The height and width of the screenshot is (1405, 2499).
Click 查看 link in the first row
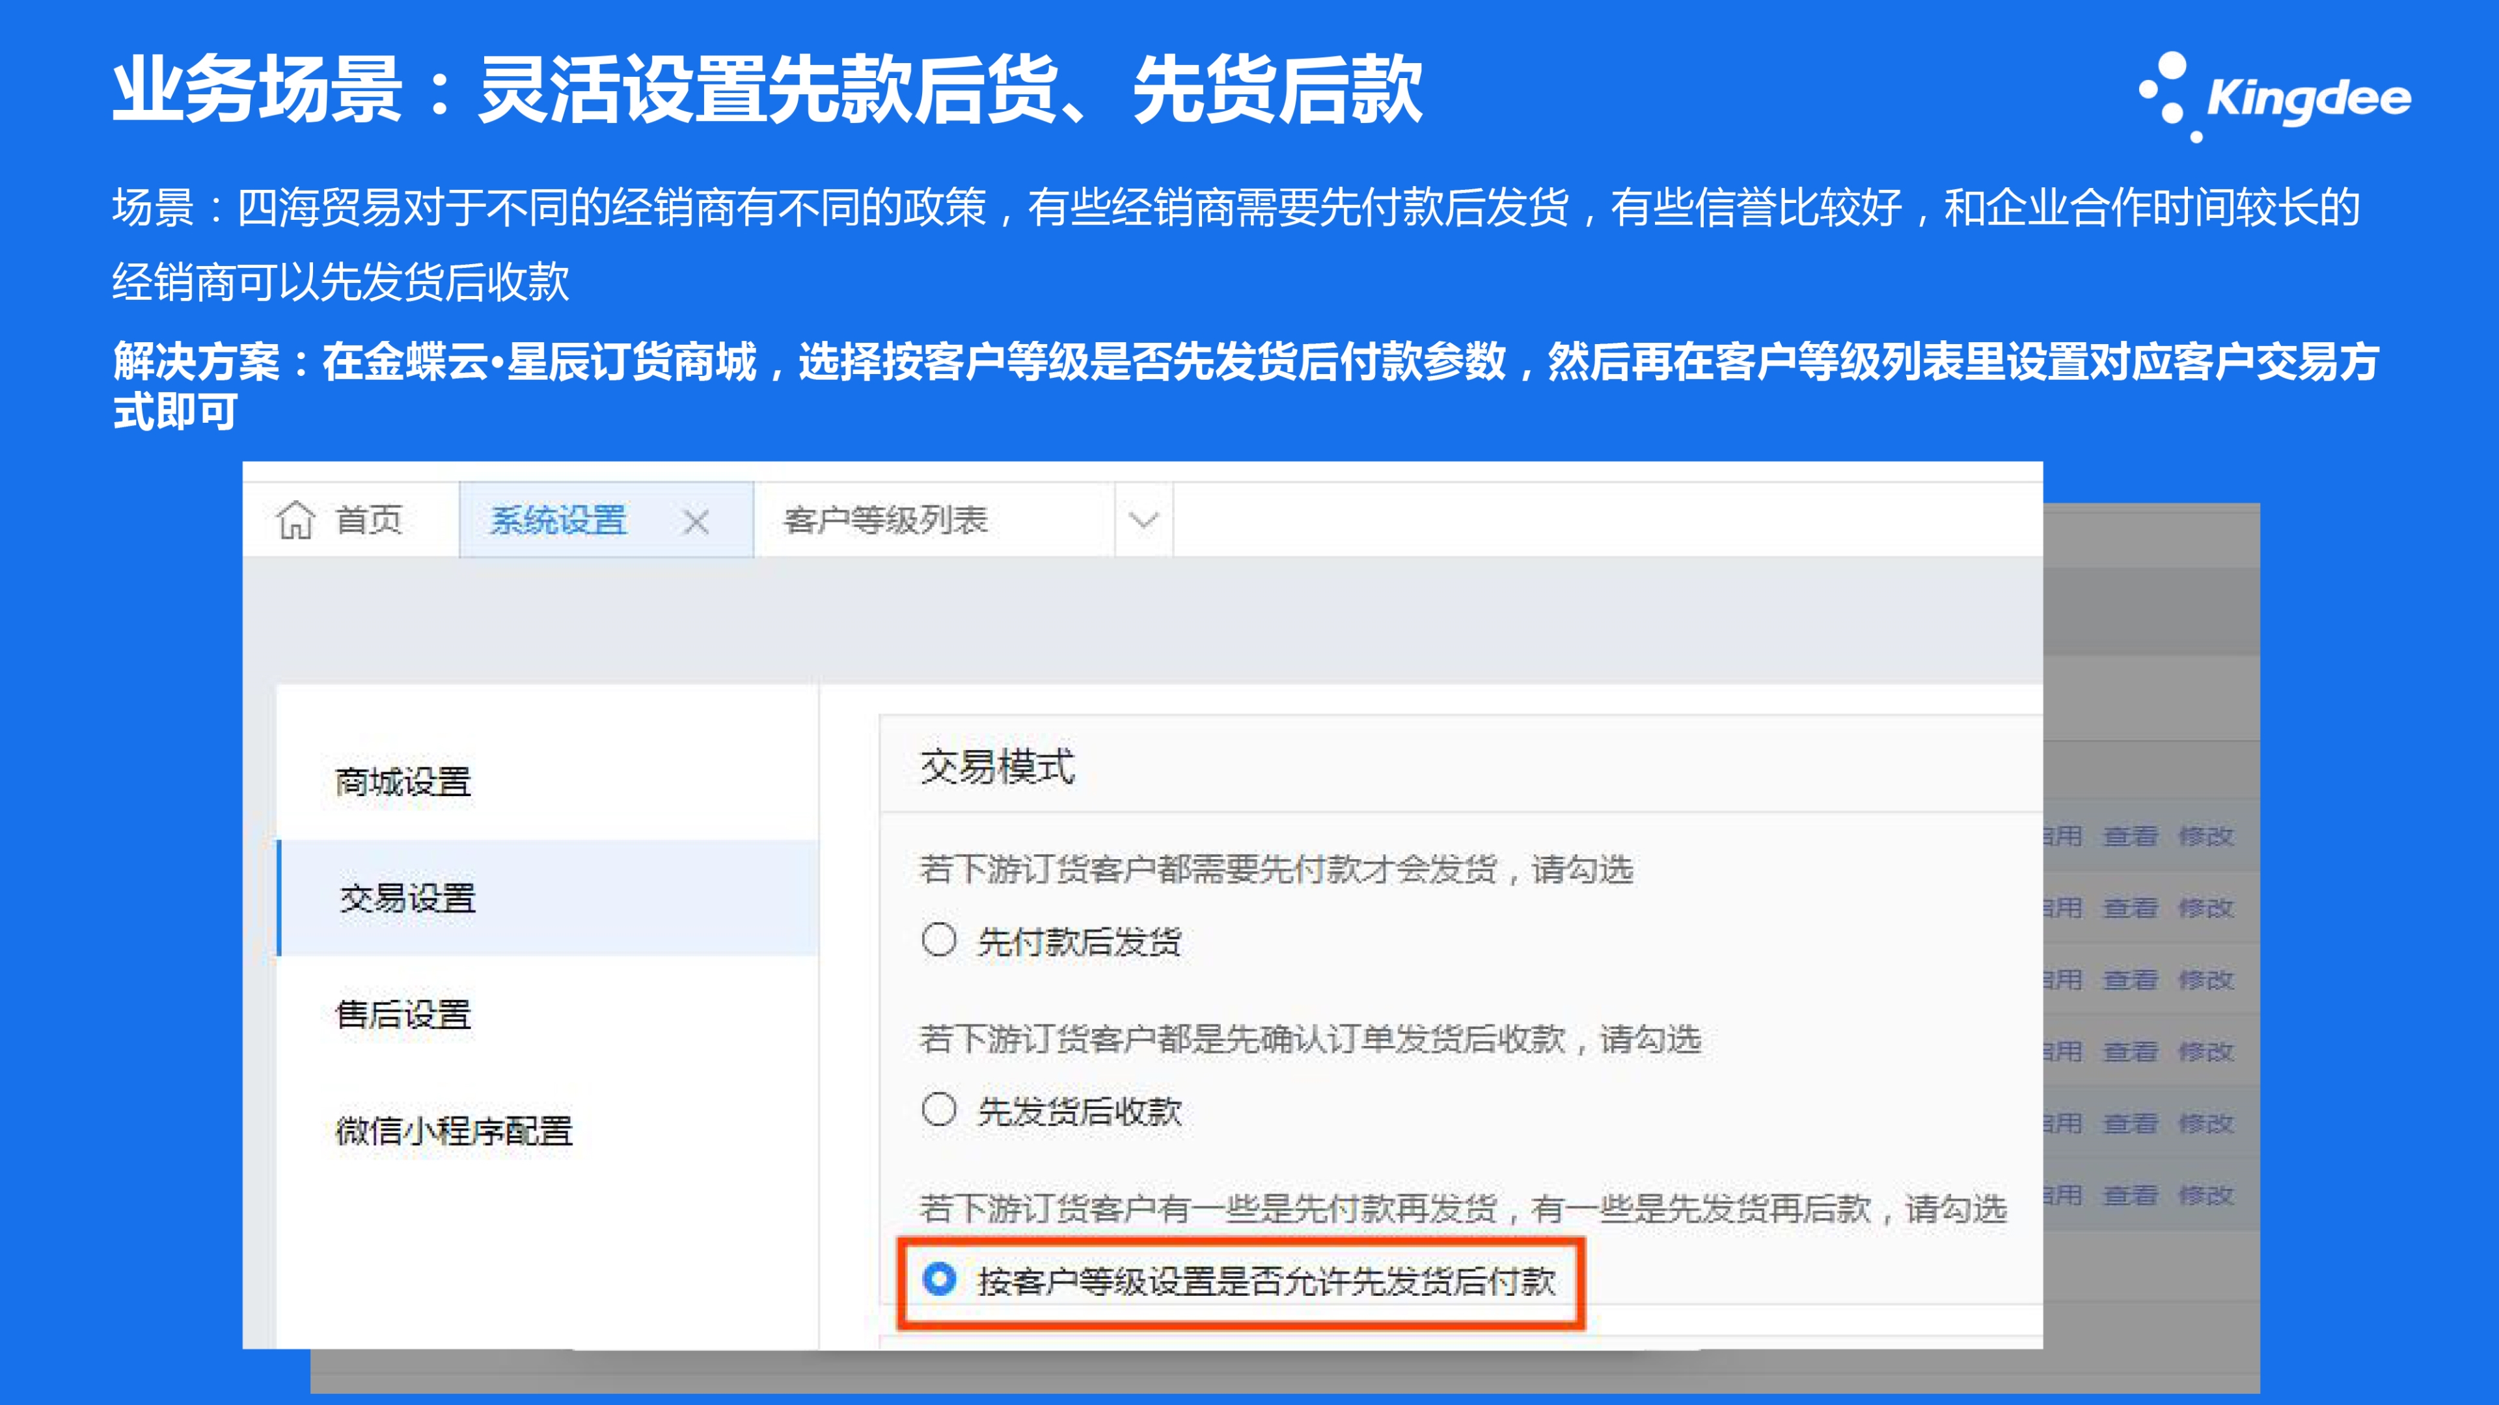pos(2131,836)
